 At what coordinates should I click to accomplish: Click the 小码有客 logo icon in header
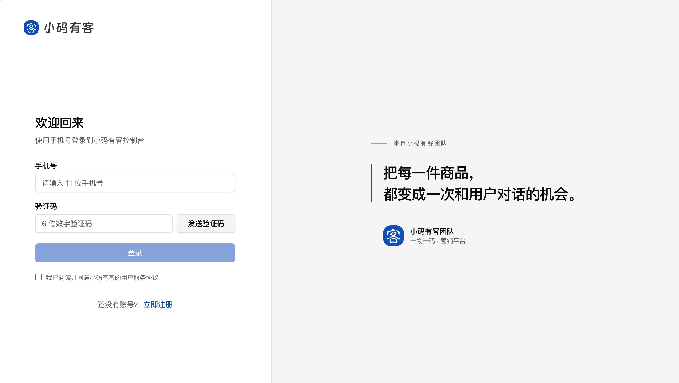click(x=31, y=28)
